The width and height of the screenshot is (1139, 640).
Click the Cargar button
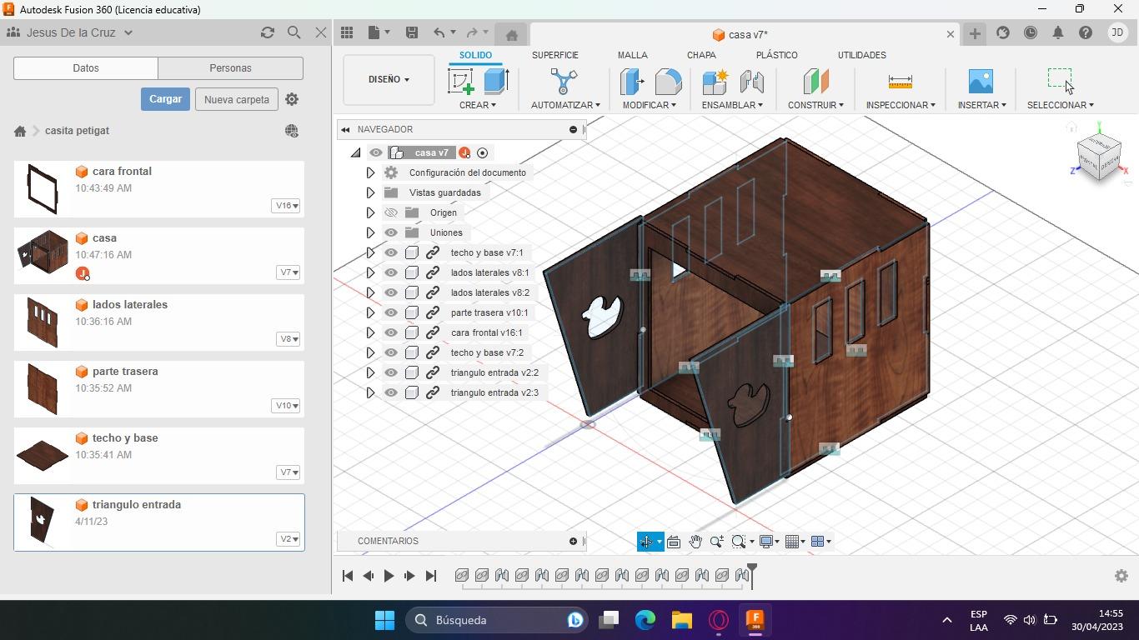pyautogui.click(x=165, y=99)
